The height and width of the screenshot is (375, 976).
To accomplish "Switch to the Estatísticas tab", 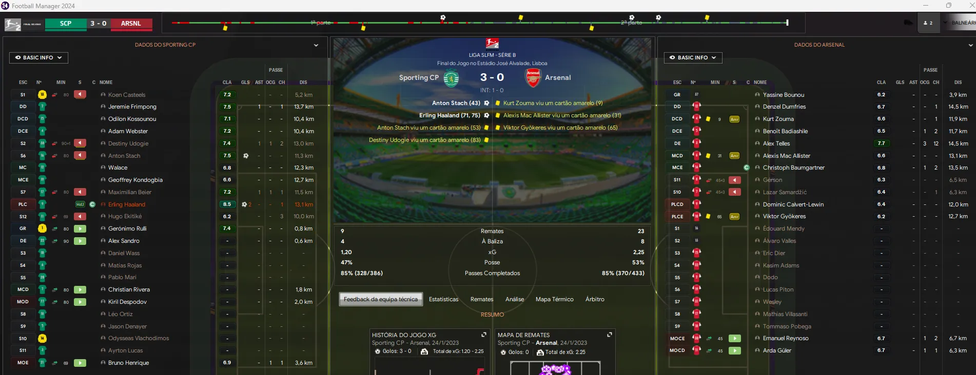I will point(443,299).
